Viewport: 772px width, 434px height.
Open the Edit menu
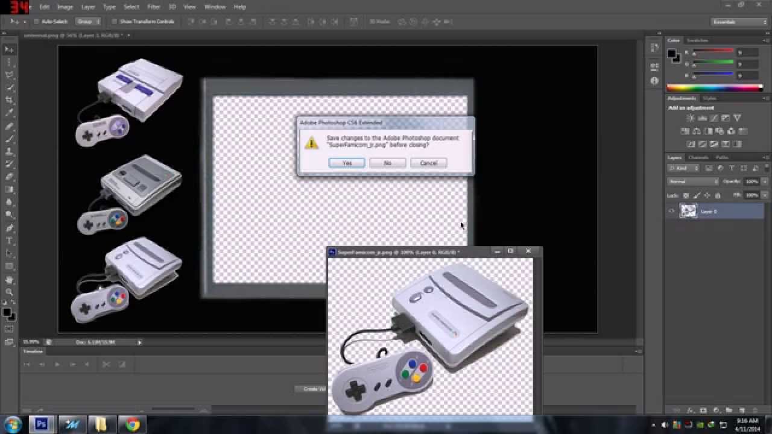[x=44, y=7]
